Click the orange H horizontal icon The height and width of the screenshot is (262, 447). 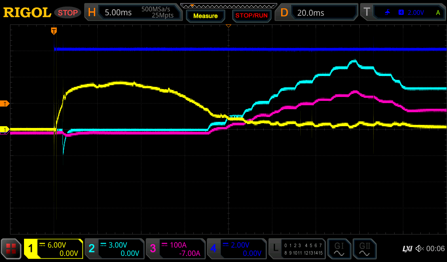click(x=92, y=13)
